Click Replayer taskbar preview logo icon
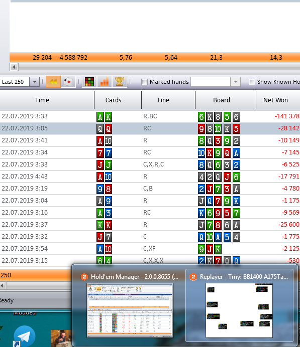The height and width of the screenshot is (347, 300). [193, 277]
